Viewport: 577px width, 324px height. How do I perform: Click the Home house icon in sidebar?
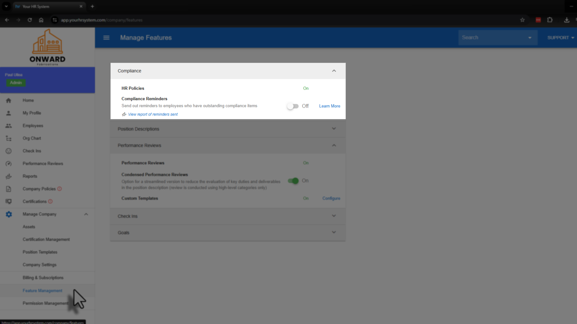pos(8,100)
